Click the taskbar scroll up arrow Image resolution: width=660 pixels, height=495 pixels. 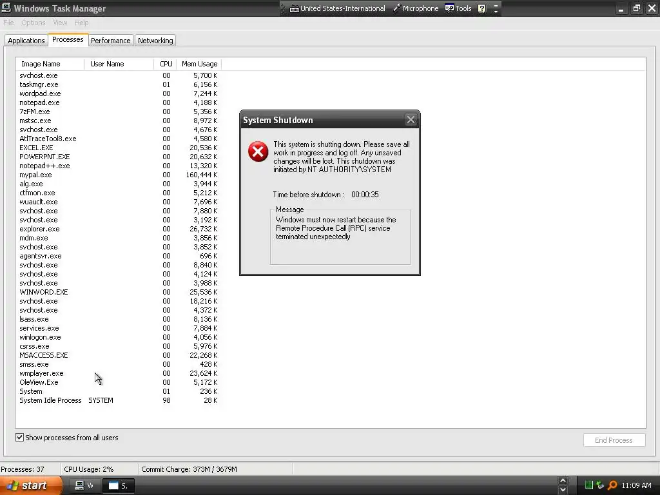pos(563,481)
